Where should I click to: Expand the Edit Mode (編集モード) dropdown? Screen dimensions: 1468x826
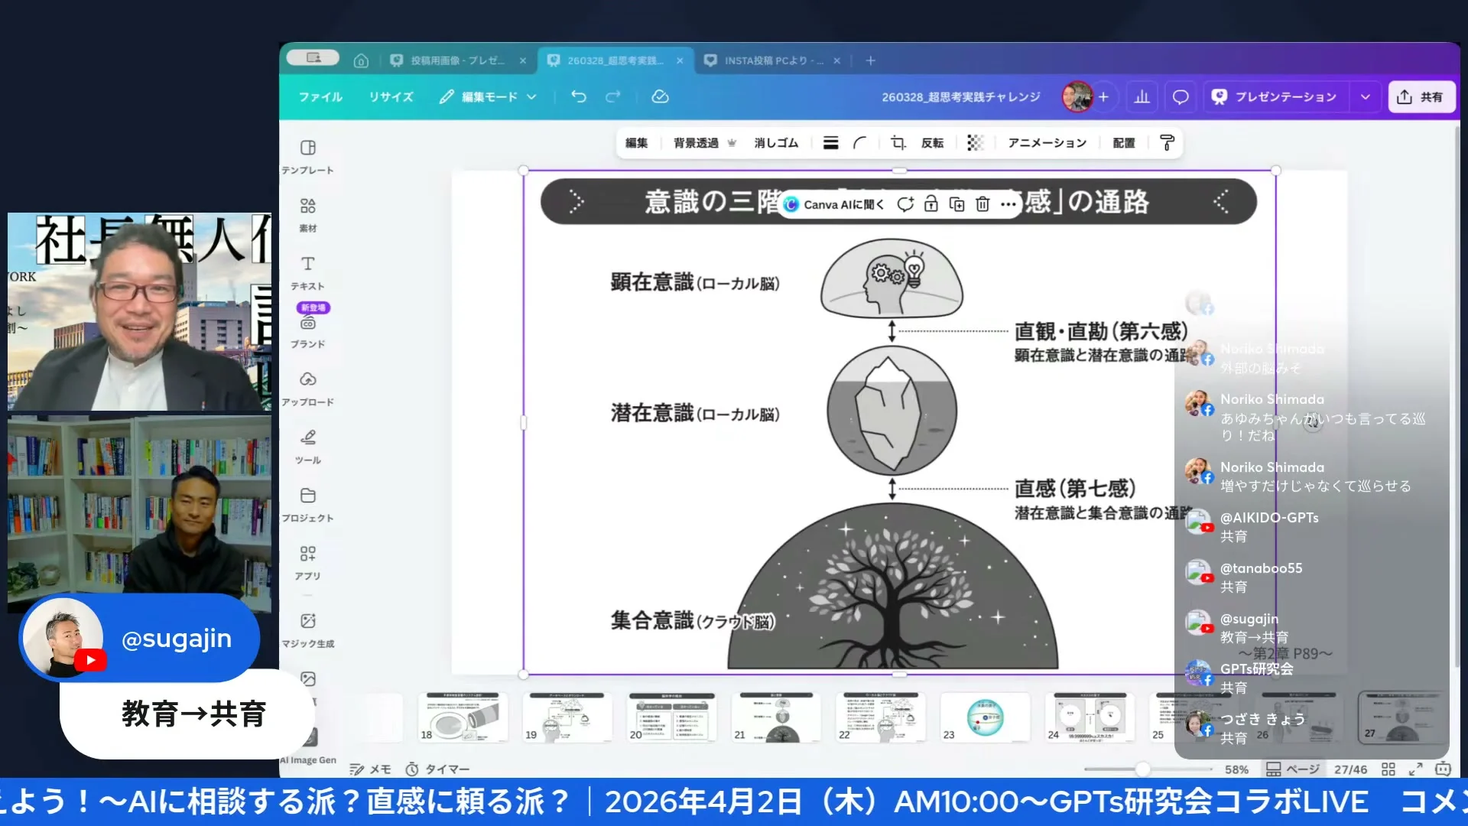[x=489, y=97]
